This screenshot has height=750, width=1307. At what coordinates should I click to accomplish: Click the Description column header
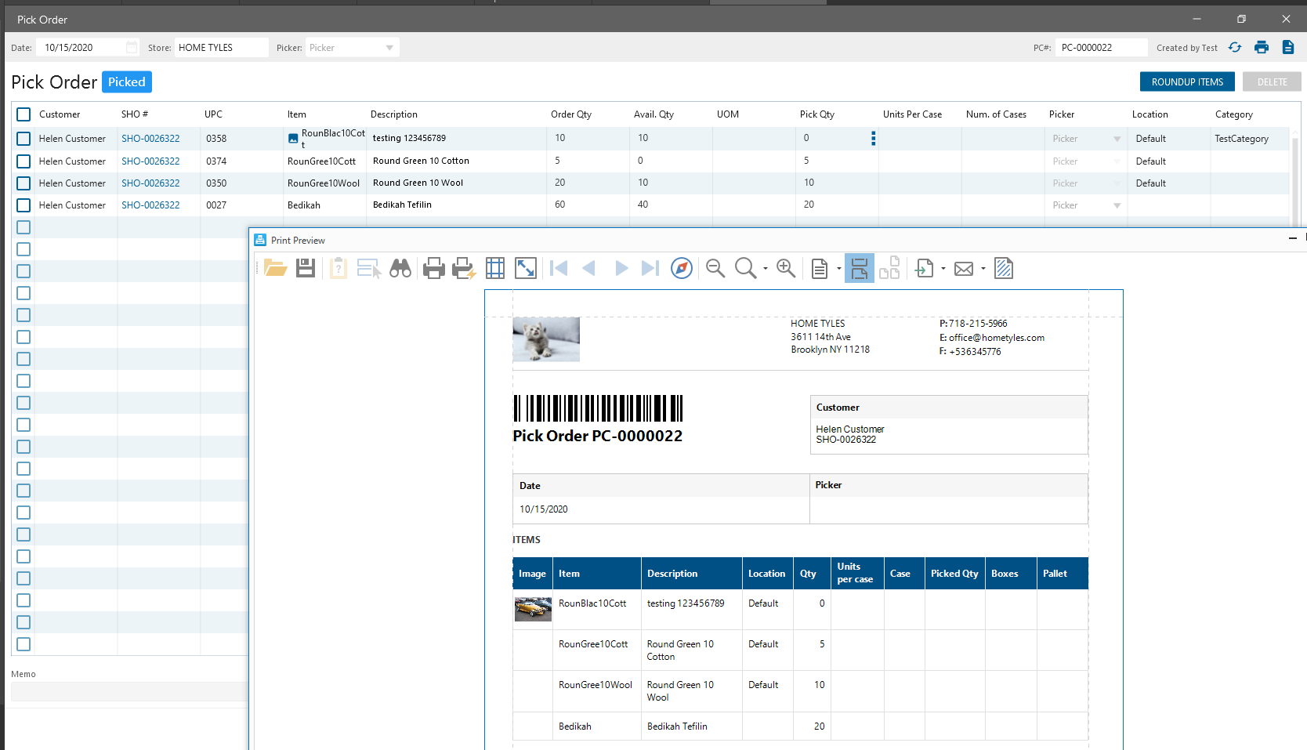pos(394,114)
